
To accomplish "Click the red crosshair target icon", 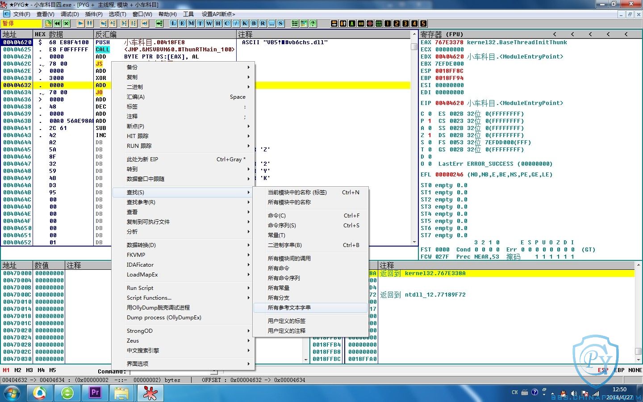I will tap(370, 23).
